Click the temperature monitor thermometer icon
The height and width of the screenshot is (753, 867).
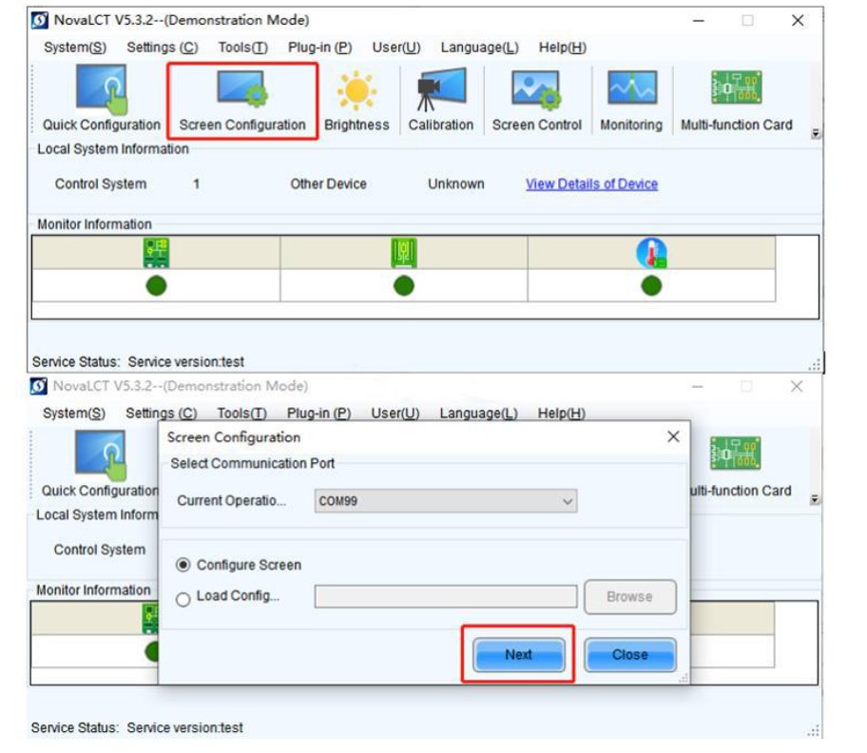(x=651, y=253)
